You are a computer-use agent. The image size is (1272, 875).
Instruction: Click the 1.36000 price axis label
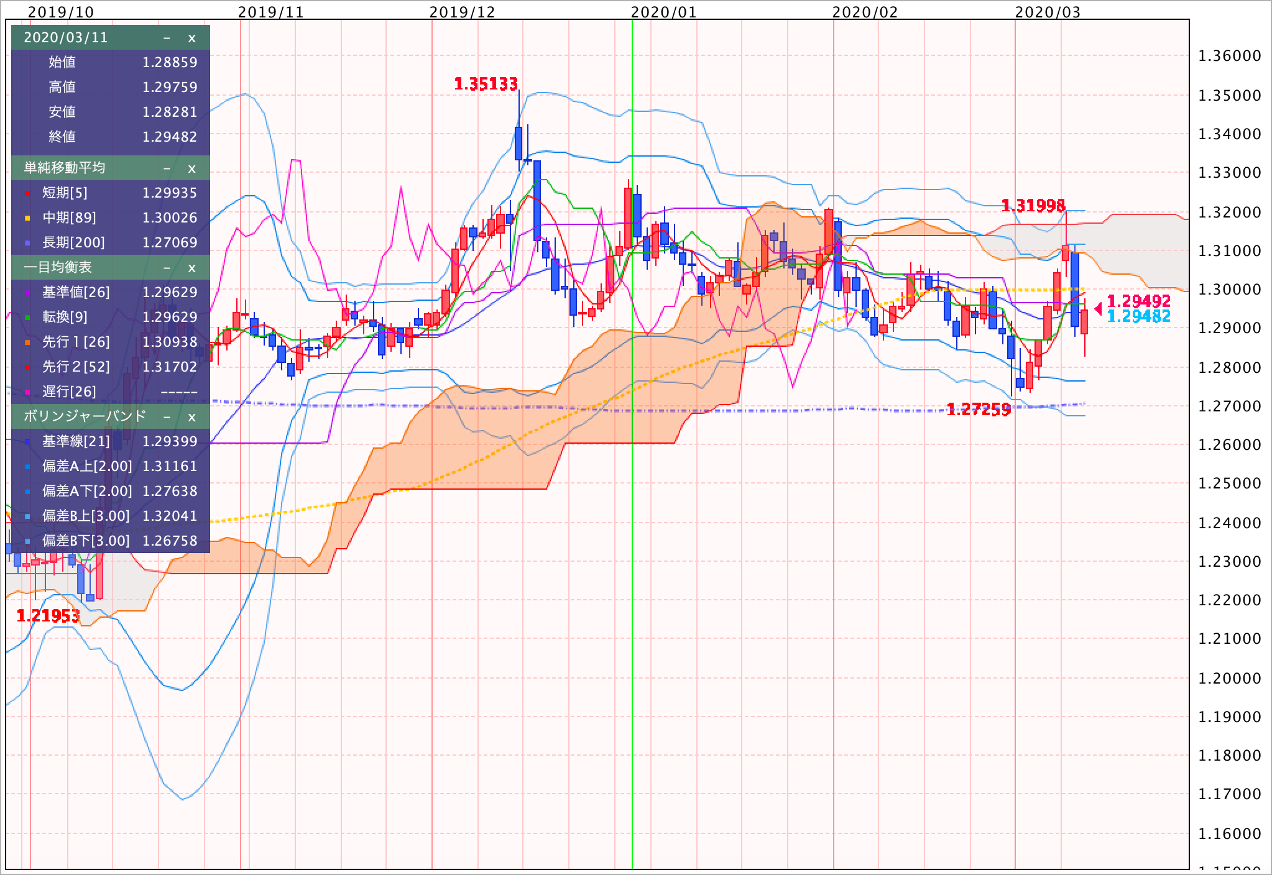[x=1230, y=56]
